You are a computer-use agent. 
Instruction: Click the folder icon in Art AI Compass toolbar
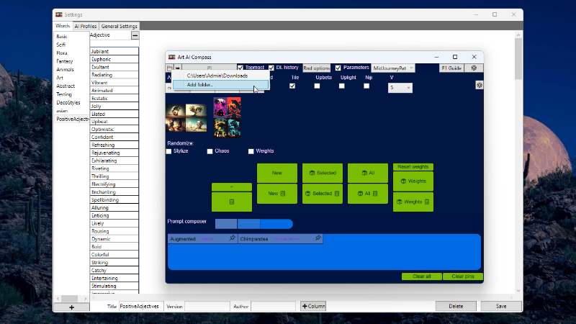(169, 68)
